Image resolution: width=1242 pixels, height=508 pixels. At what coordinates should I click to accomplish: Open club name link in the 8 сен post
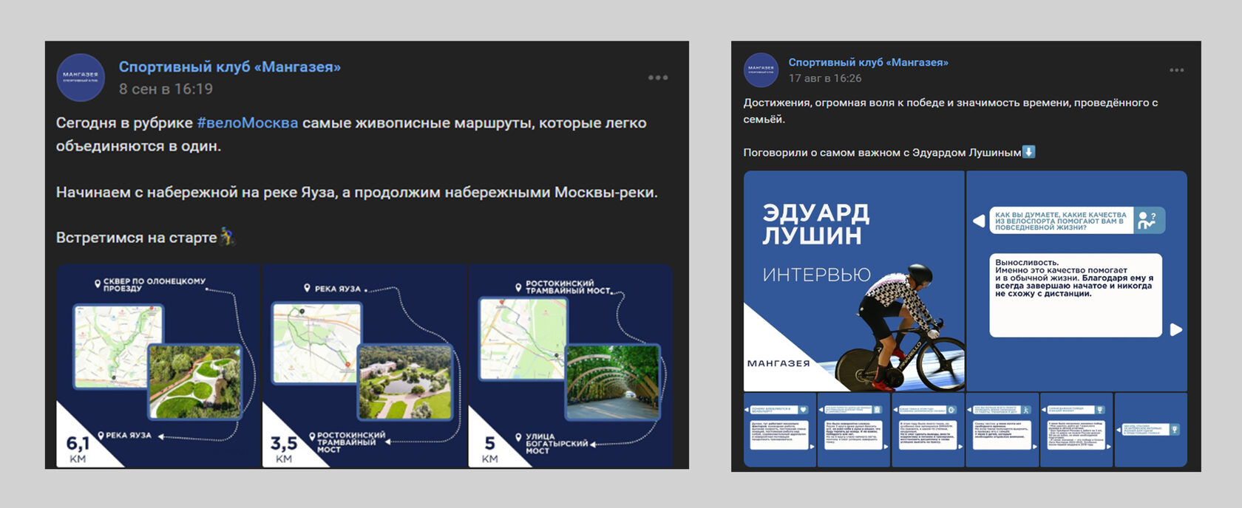point(230,66)
